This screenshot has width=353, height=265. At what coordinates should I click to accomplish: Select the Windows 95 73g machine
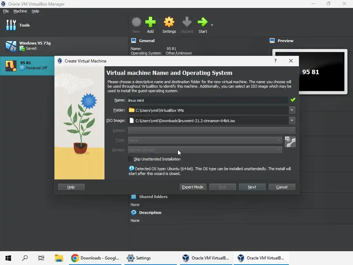[64, 46]
